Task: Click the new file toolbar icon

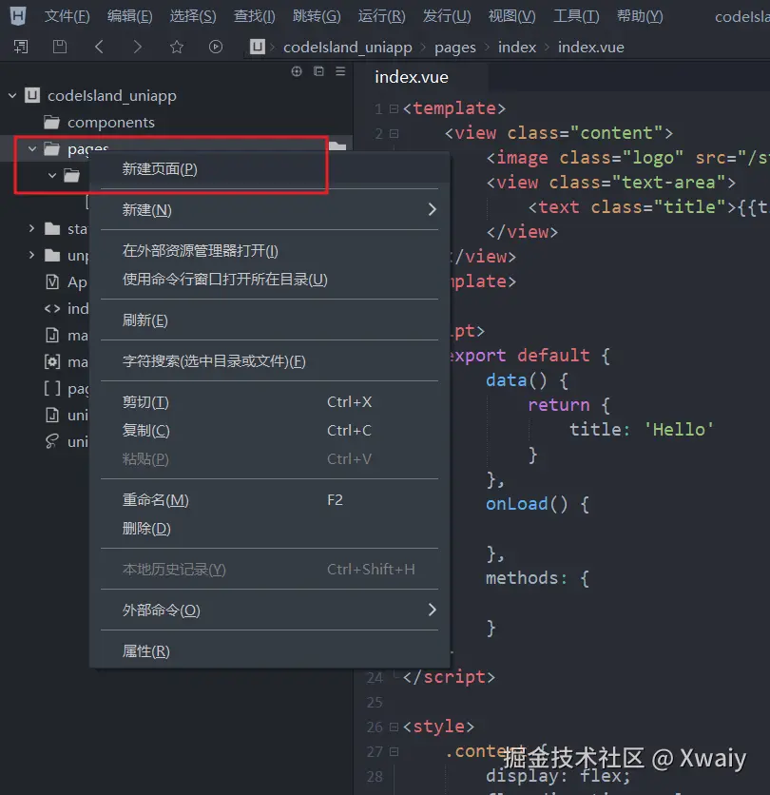Action: (21, 47)
